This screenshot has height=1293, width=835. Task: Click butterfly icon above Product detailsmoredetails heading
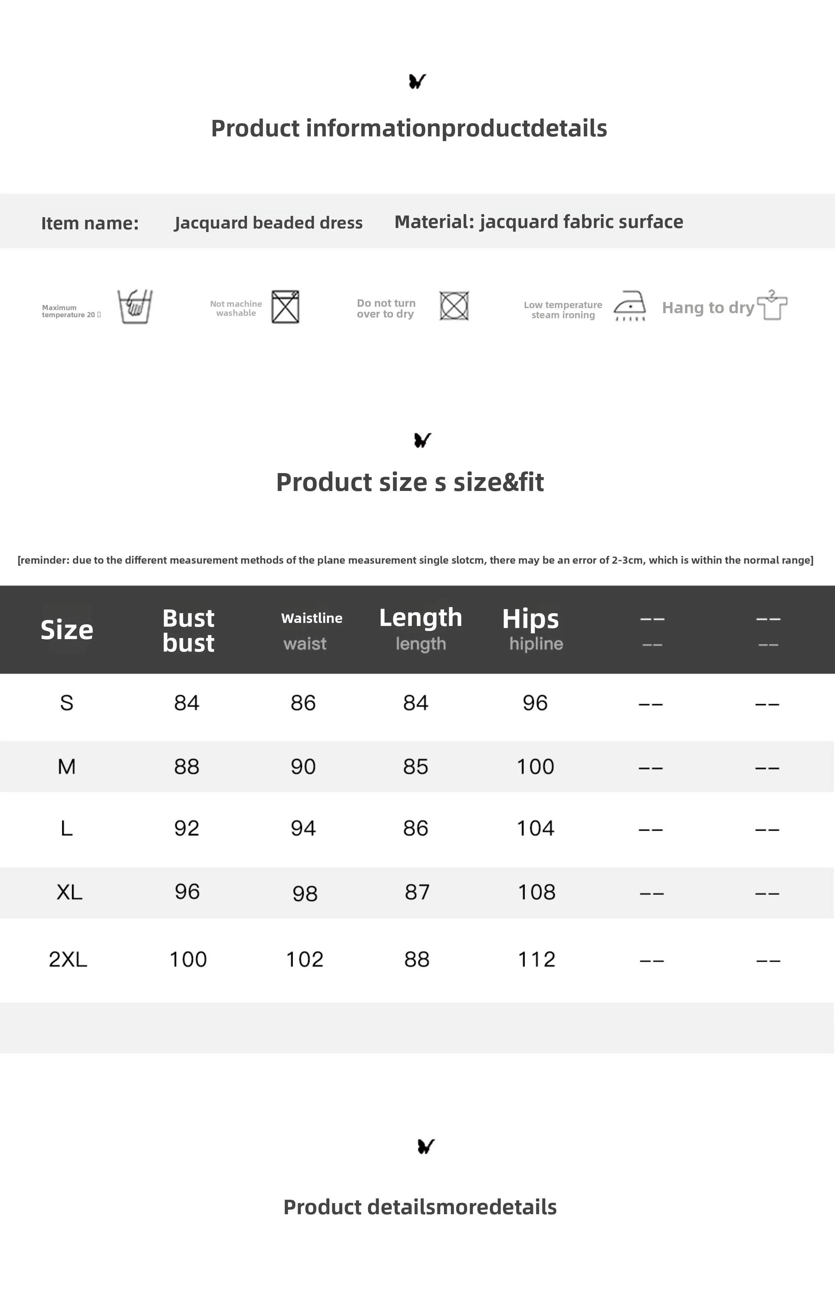[426, 1146]
